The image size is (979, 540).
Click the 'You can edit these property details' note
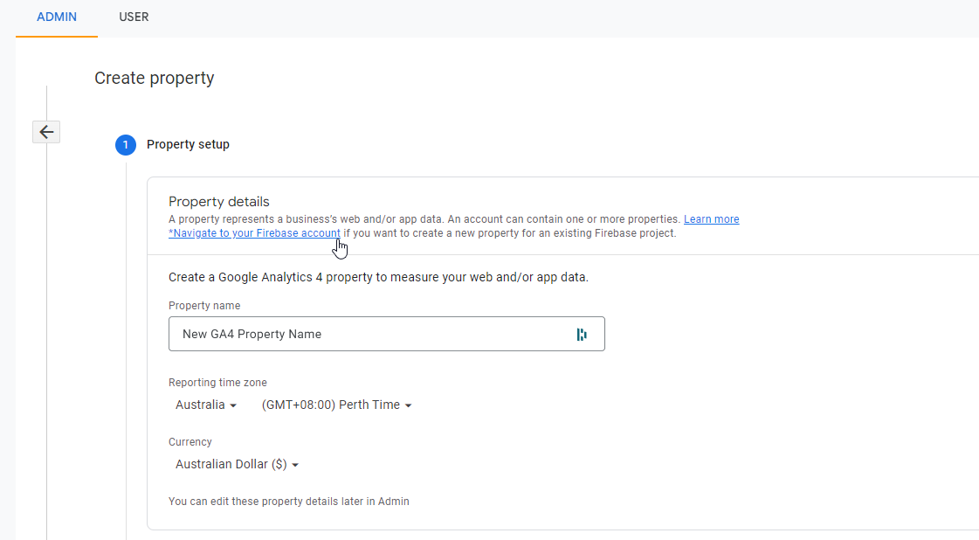click(289, 502)
